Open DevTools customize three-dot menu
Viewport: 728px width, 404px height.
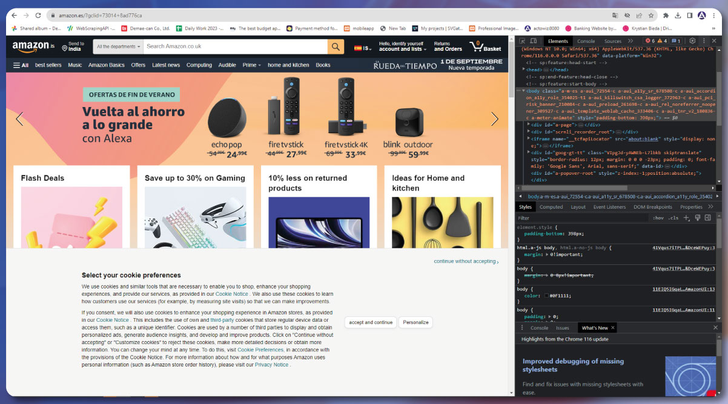tap(703, 41)
